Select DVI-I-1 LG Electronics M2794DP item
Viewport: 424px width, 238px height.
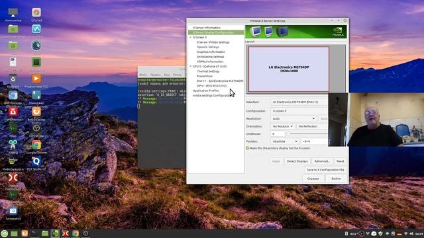[x=220, y=81]
